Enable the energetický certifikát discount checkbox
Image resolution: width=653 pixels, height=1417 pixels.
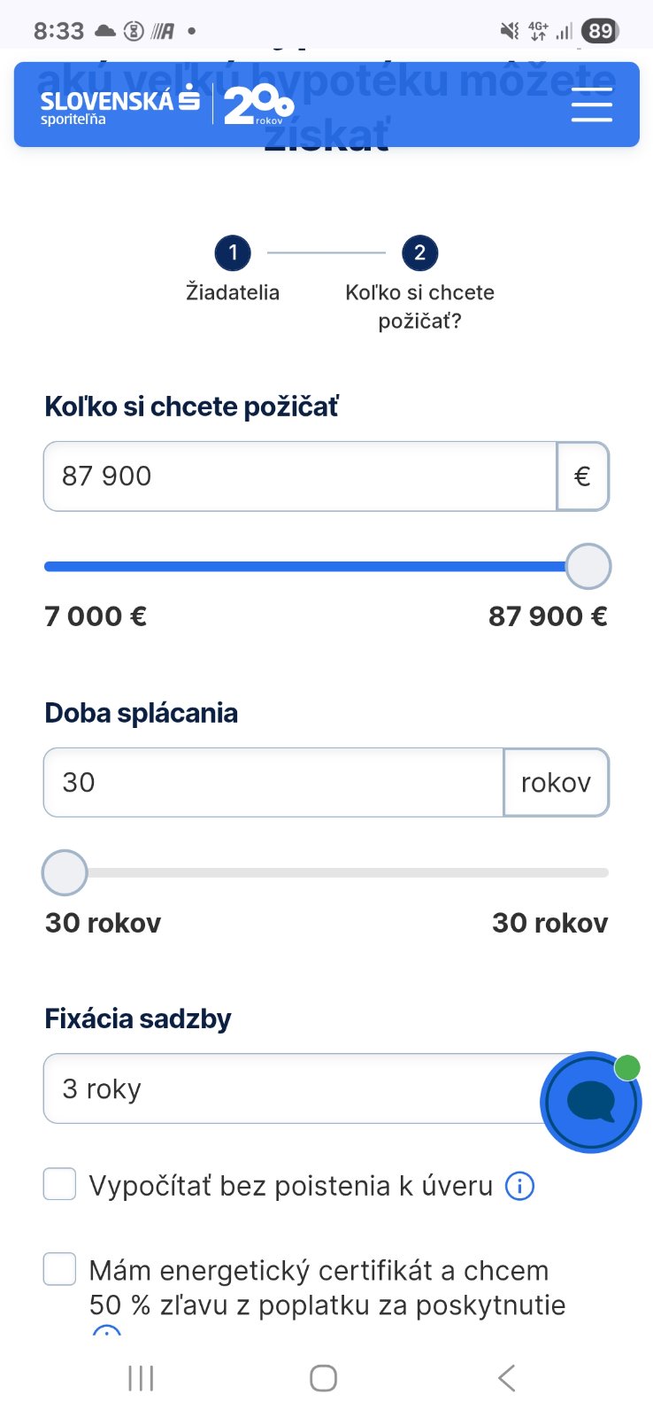coord(60,1269)
